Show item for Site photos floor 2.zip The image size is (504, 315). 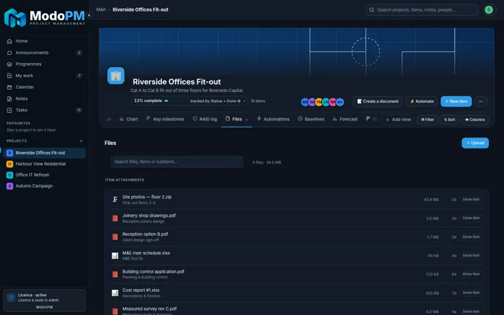tap(471, 200)
